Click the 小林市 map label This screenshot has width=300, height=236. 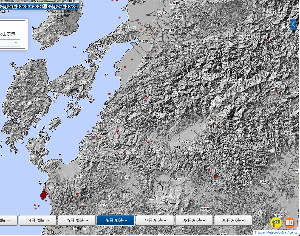215,181
